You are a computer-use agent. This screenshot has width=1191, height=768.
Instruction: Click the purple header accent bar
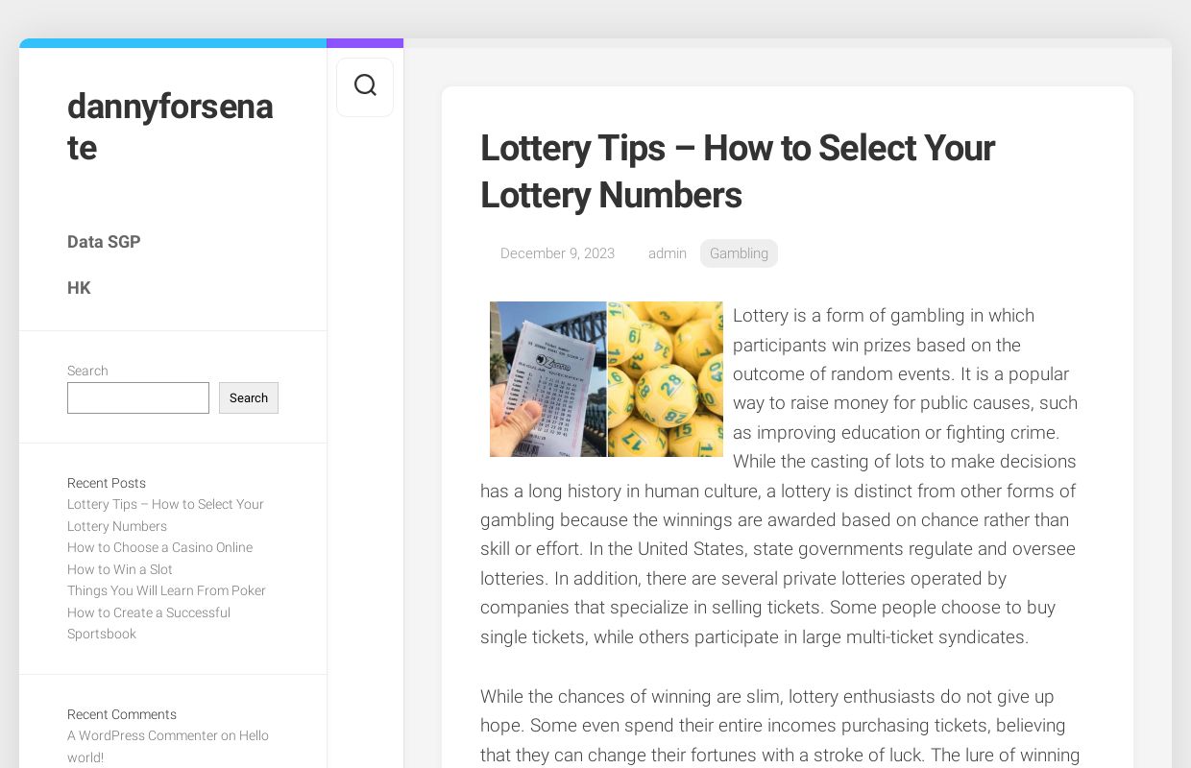point(365,43)
